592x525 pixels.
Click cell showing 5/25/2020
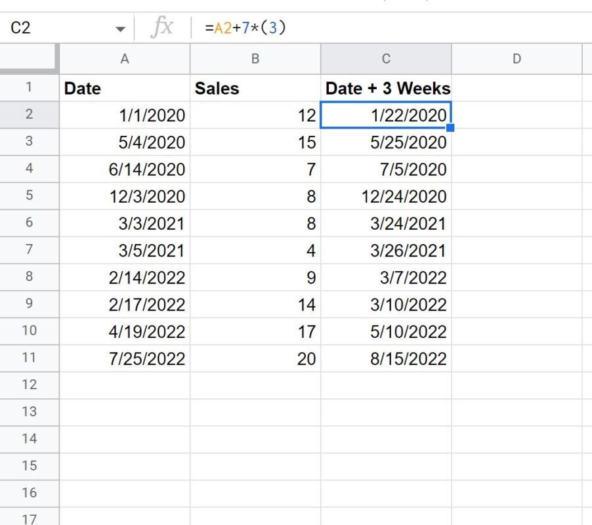(x=386, y=142)
